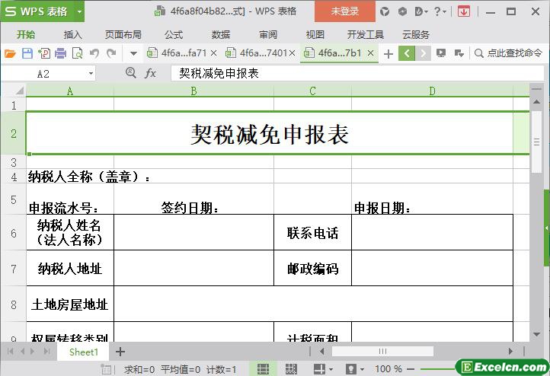The image size is (550, 376).
Task: Expand the name box dropdown arrow
Action: (x=91, y=73)
